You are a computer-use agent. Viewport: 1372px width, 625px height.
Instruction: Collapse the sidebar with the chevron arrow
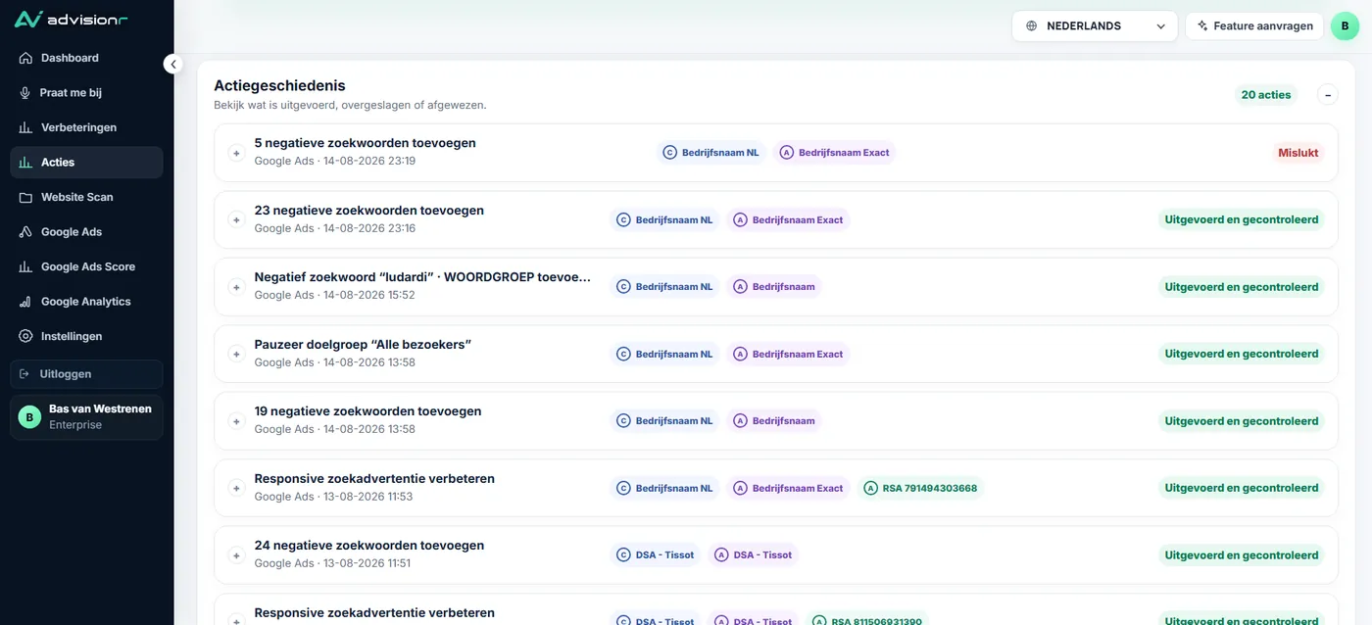(173, 65)
